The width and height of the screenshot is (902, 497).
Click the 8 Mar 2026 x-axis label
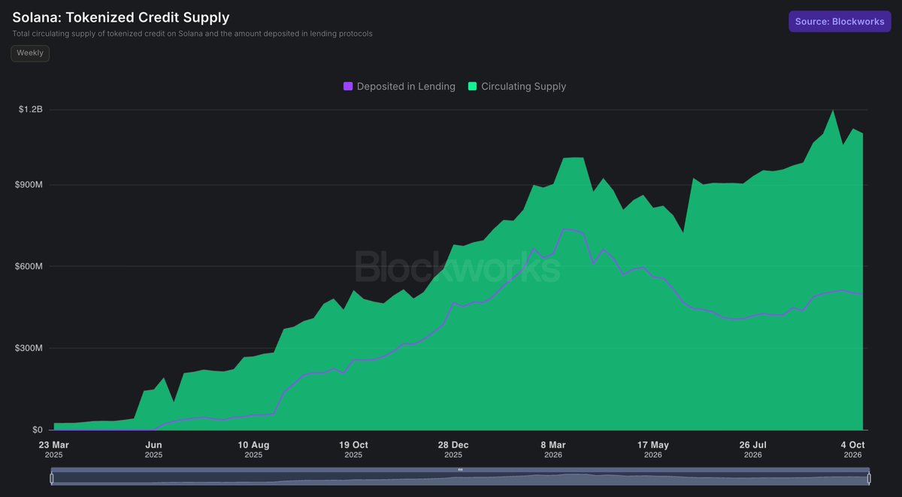click(553, 450)
